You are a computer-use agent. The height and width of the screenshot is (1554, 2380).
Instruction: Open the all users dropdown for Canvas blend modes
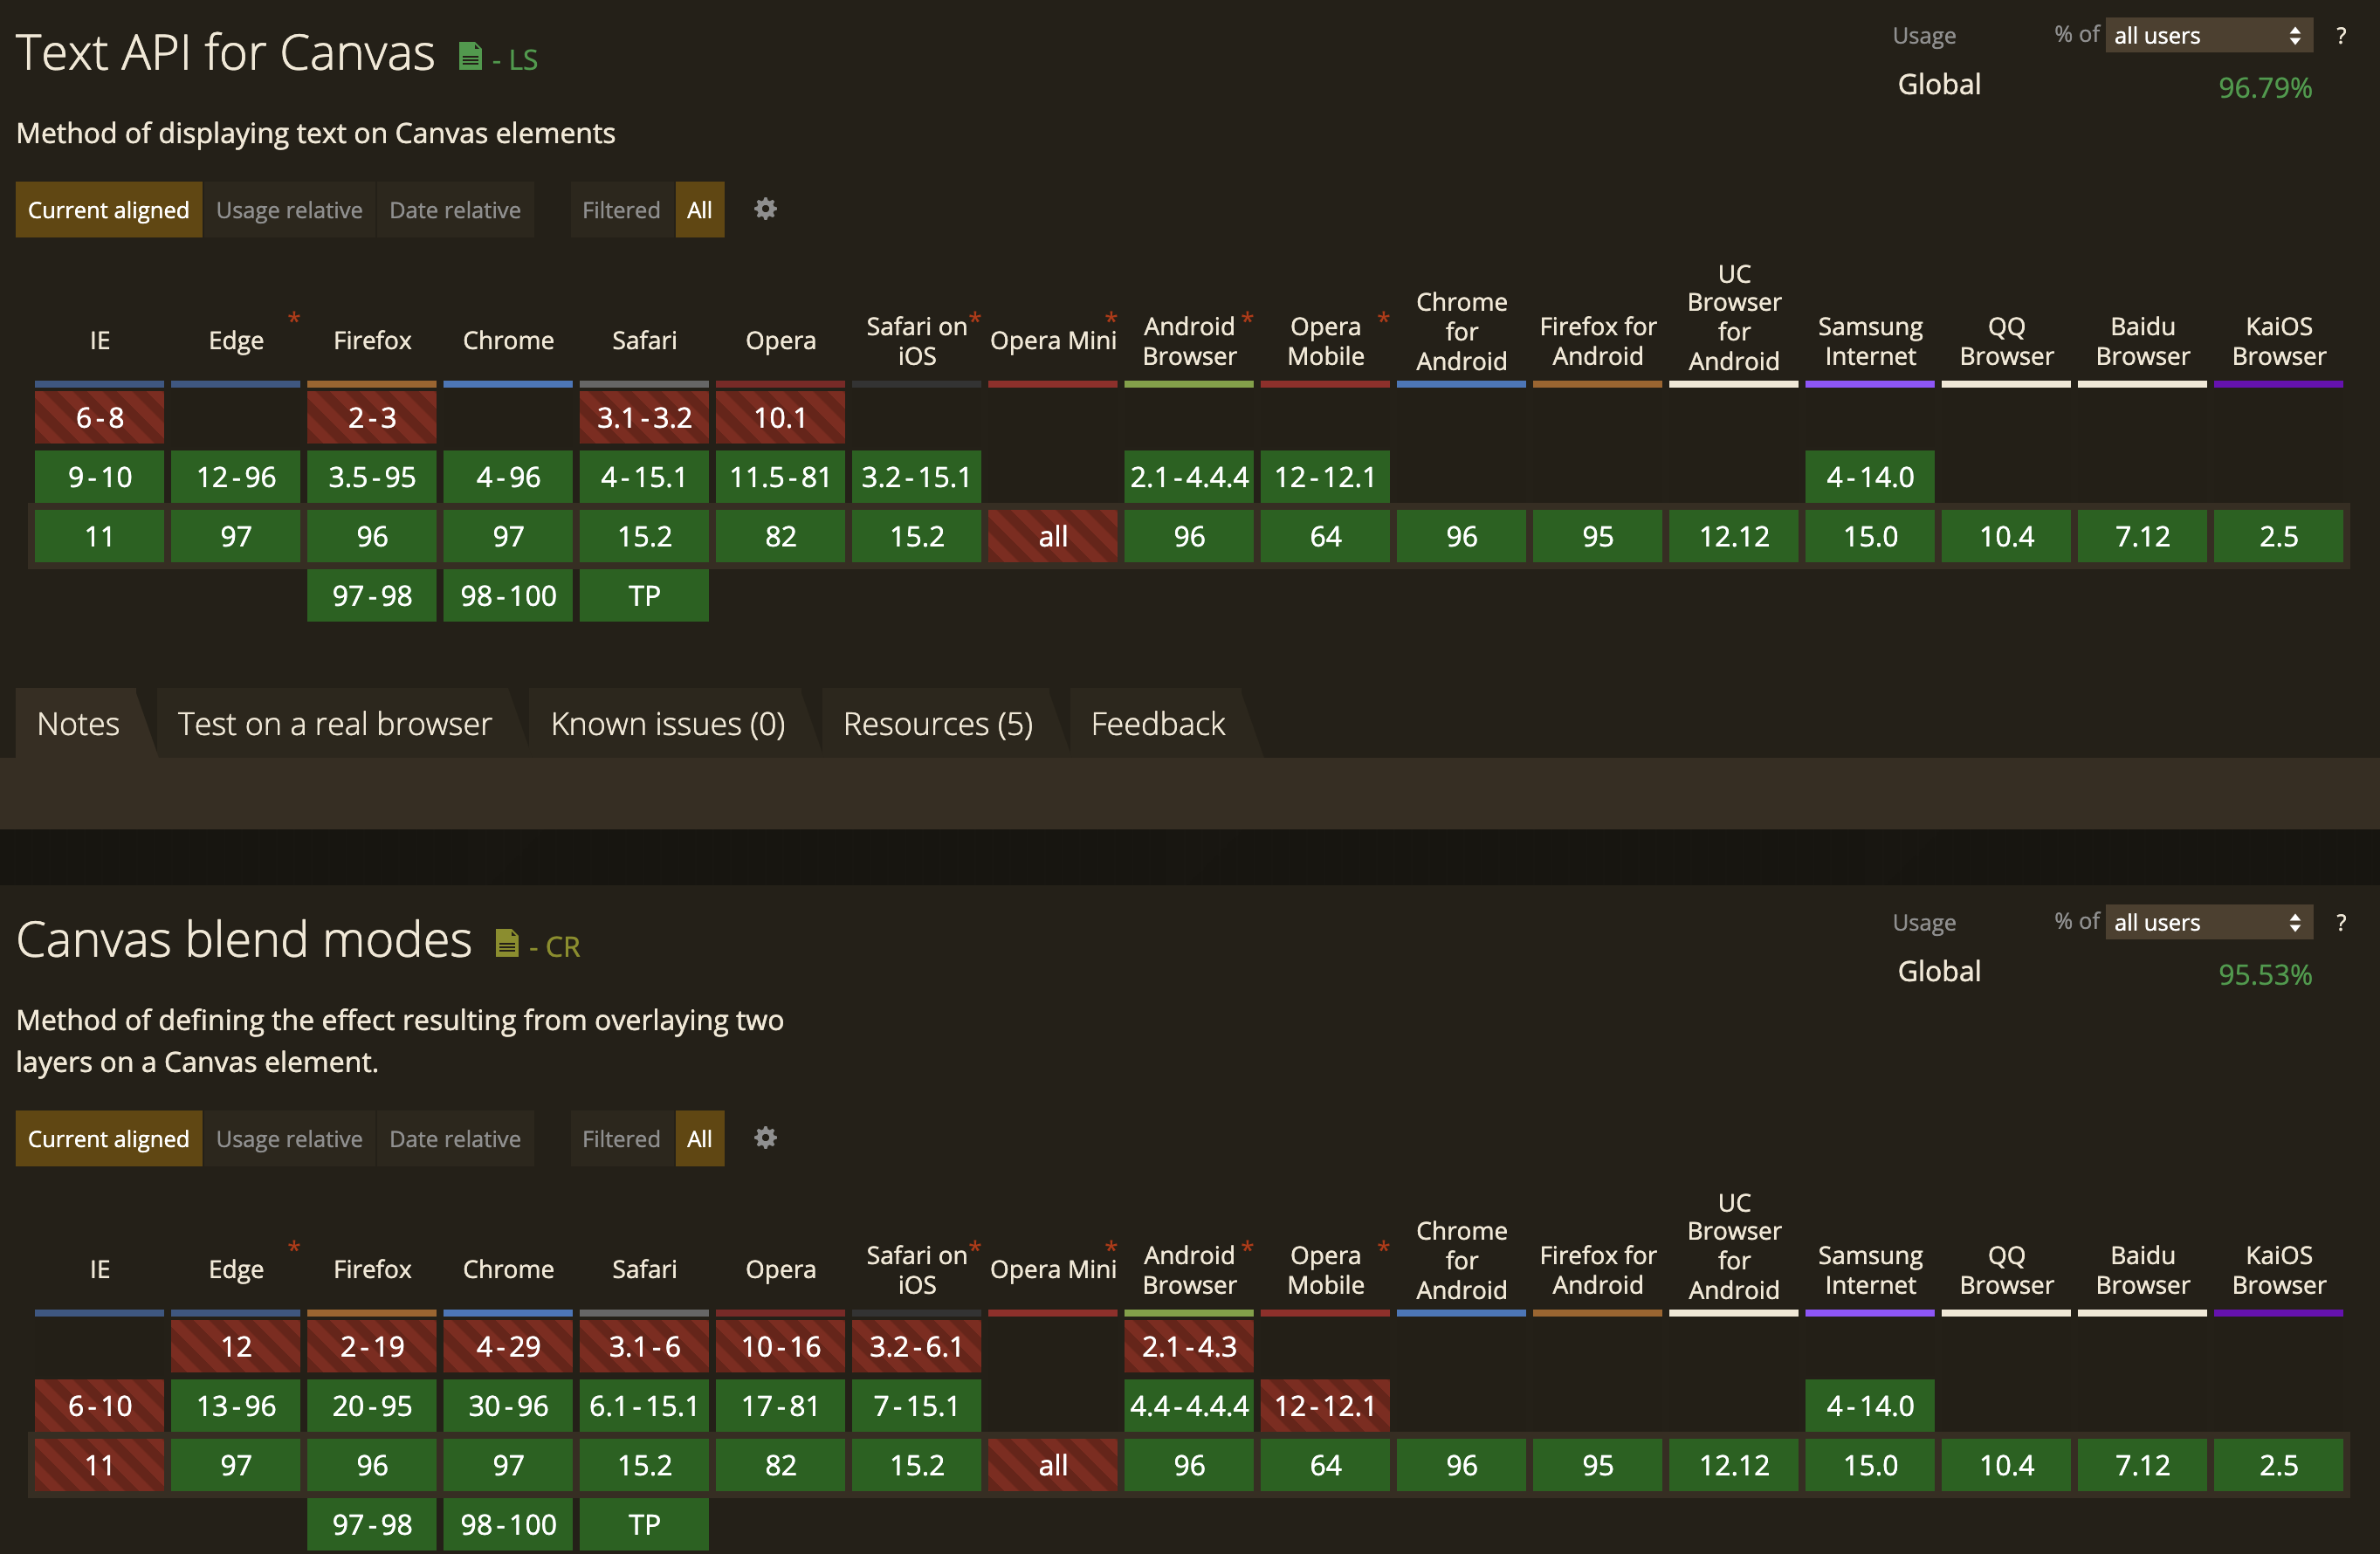(2208, 922)
